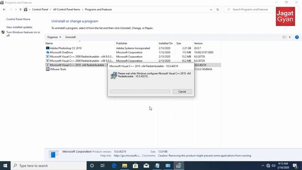
Task: Open View installed updates link
Action: (19, 27)
